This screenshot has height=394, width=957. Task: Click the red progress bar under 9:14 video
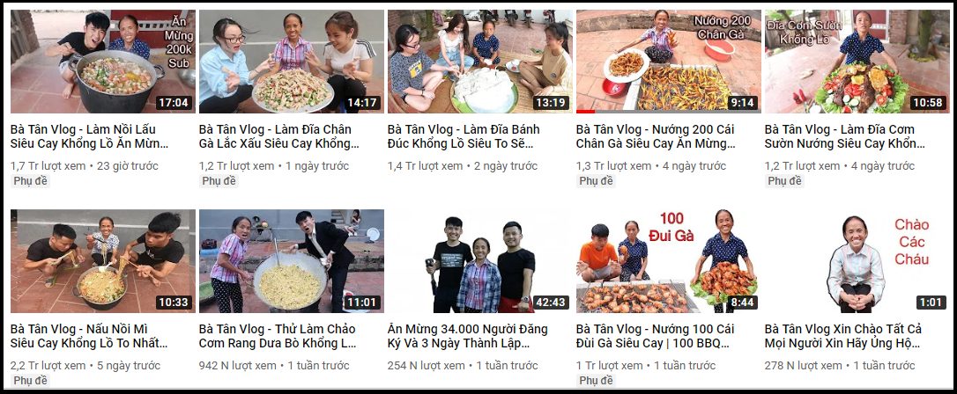coord(585,112)
